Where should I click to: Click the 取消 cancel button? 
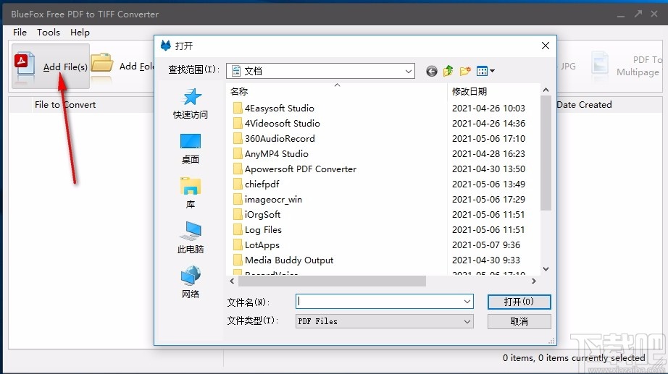[x=519, y=321]
